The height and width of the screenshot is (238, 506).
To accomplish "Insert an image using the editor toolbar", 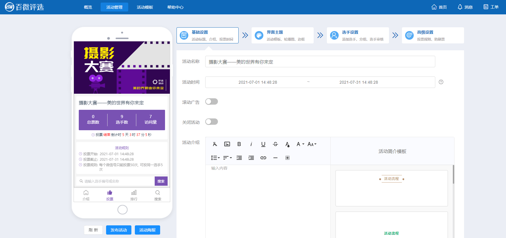I will 227,144.
